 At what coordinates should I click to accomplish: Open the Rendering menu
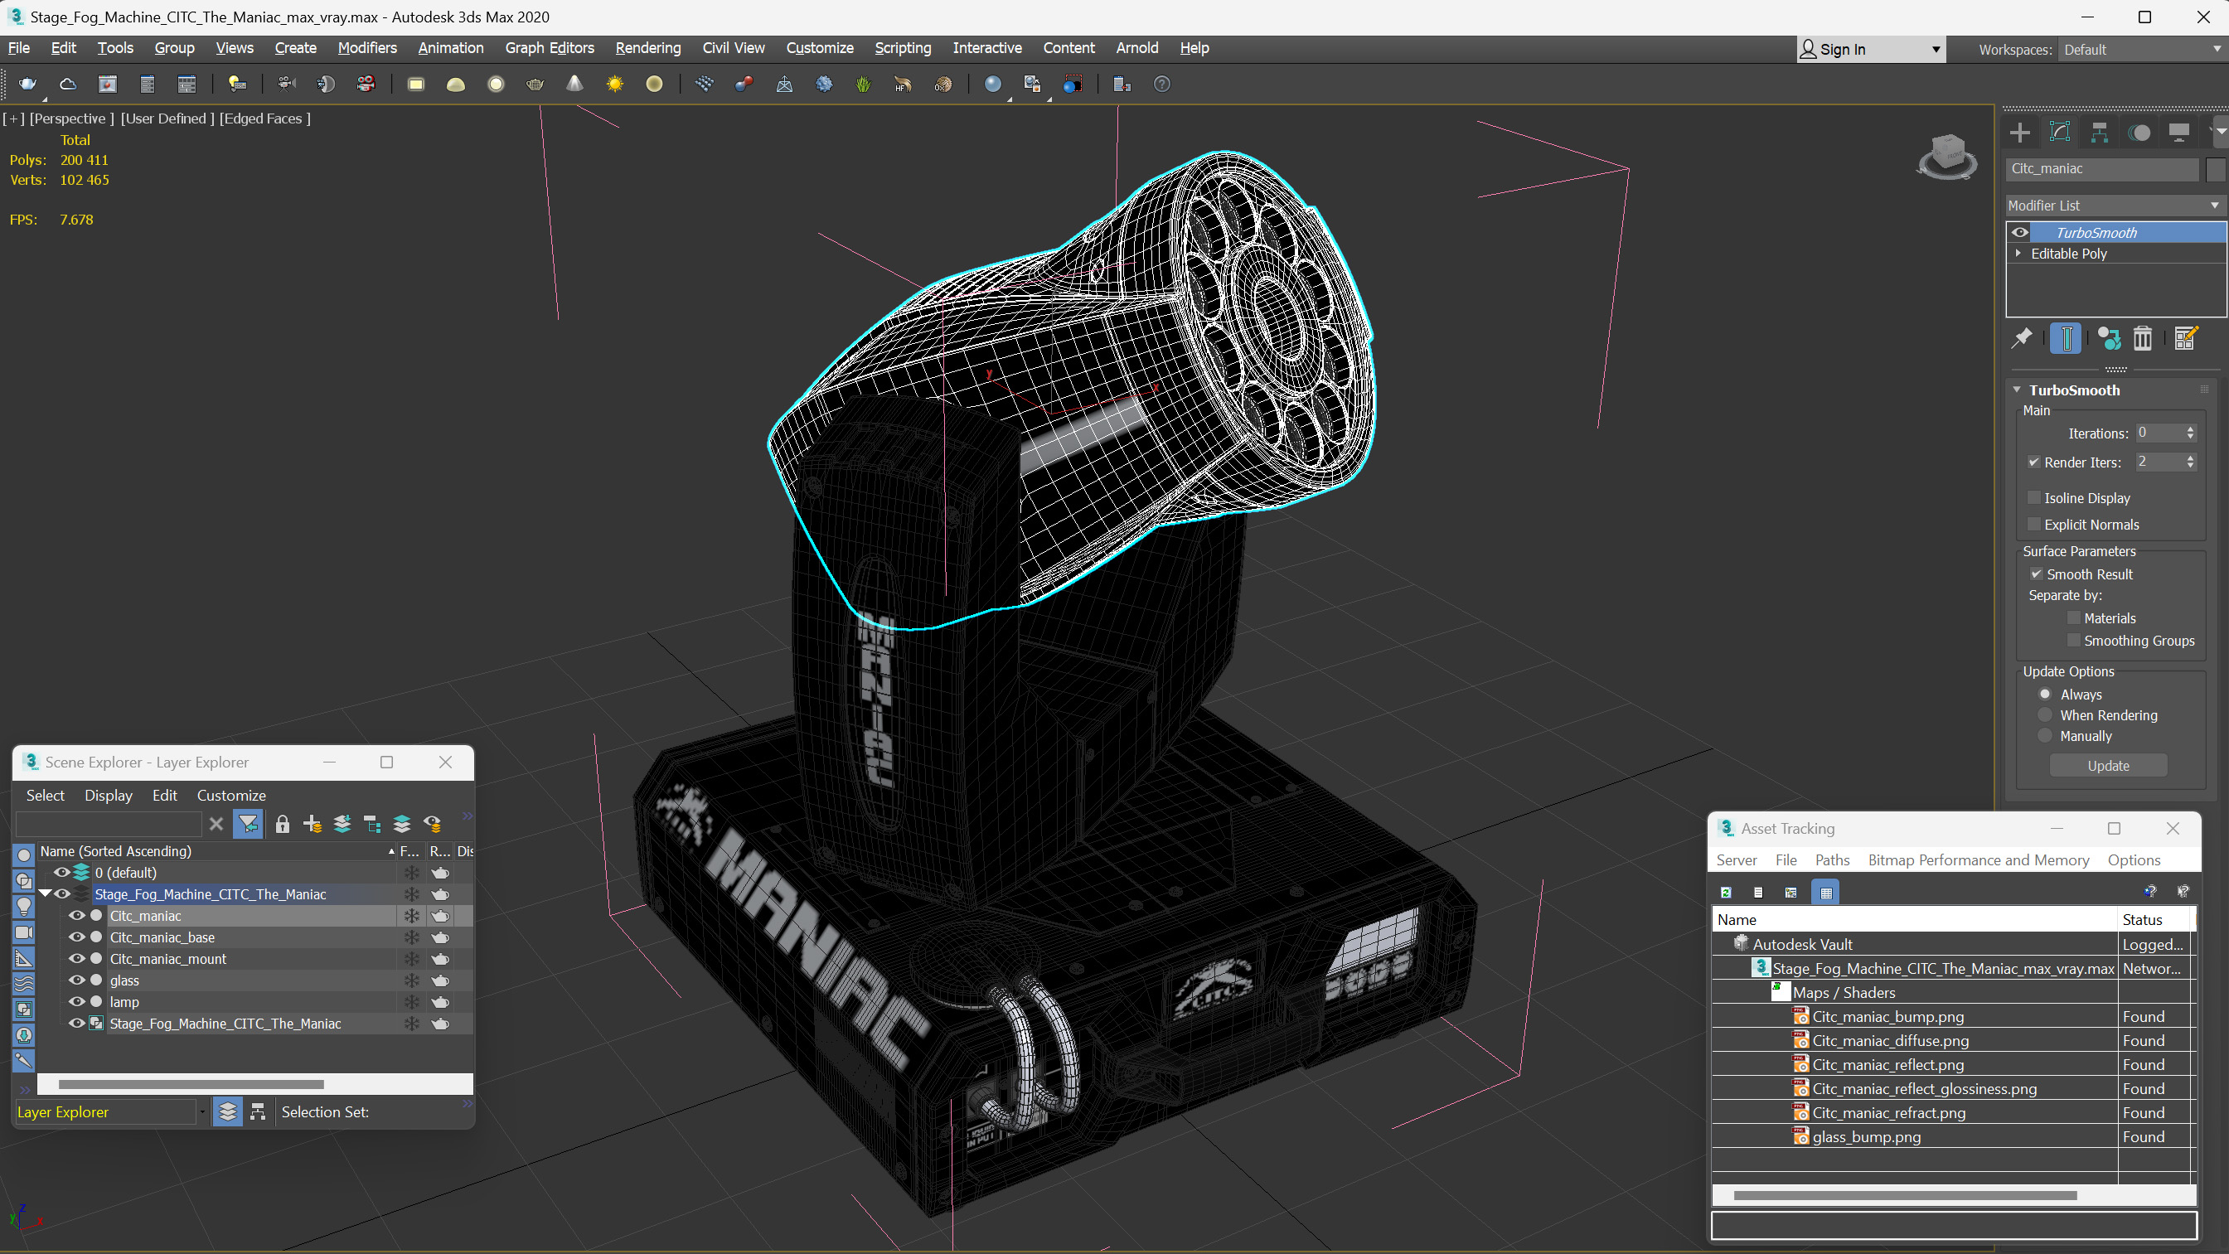[x=648, y=47]
